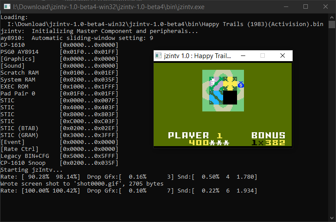This screenshot has width=336, height=222.
Task: Click the address range '[0x3000...0x3FFF]'
Action: click(x=89, y=135)
